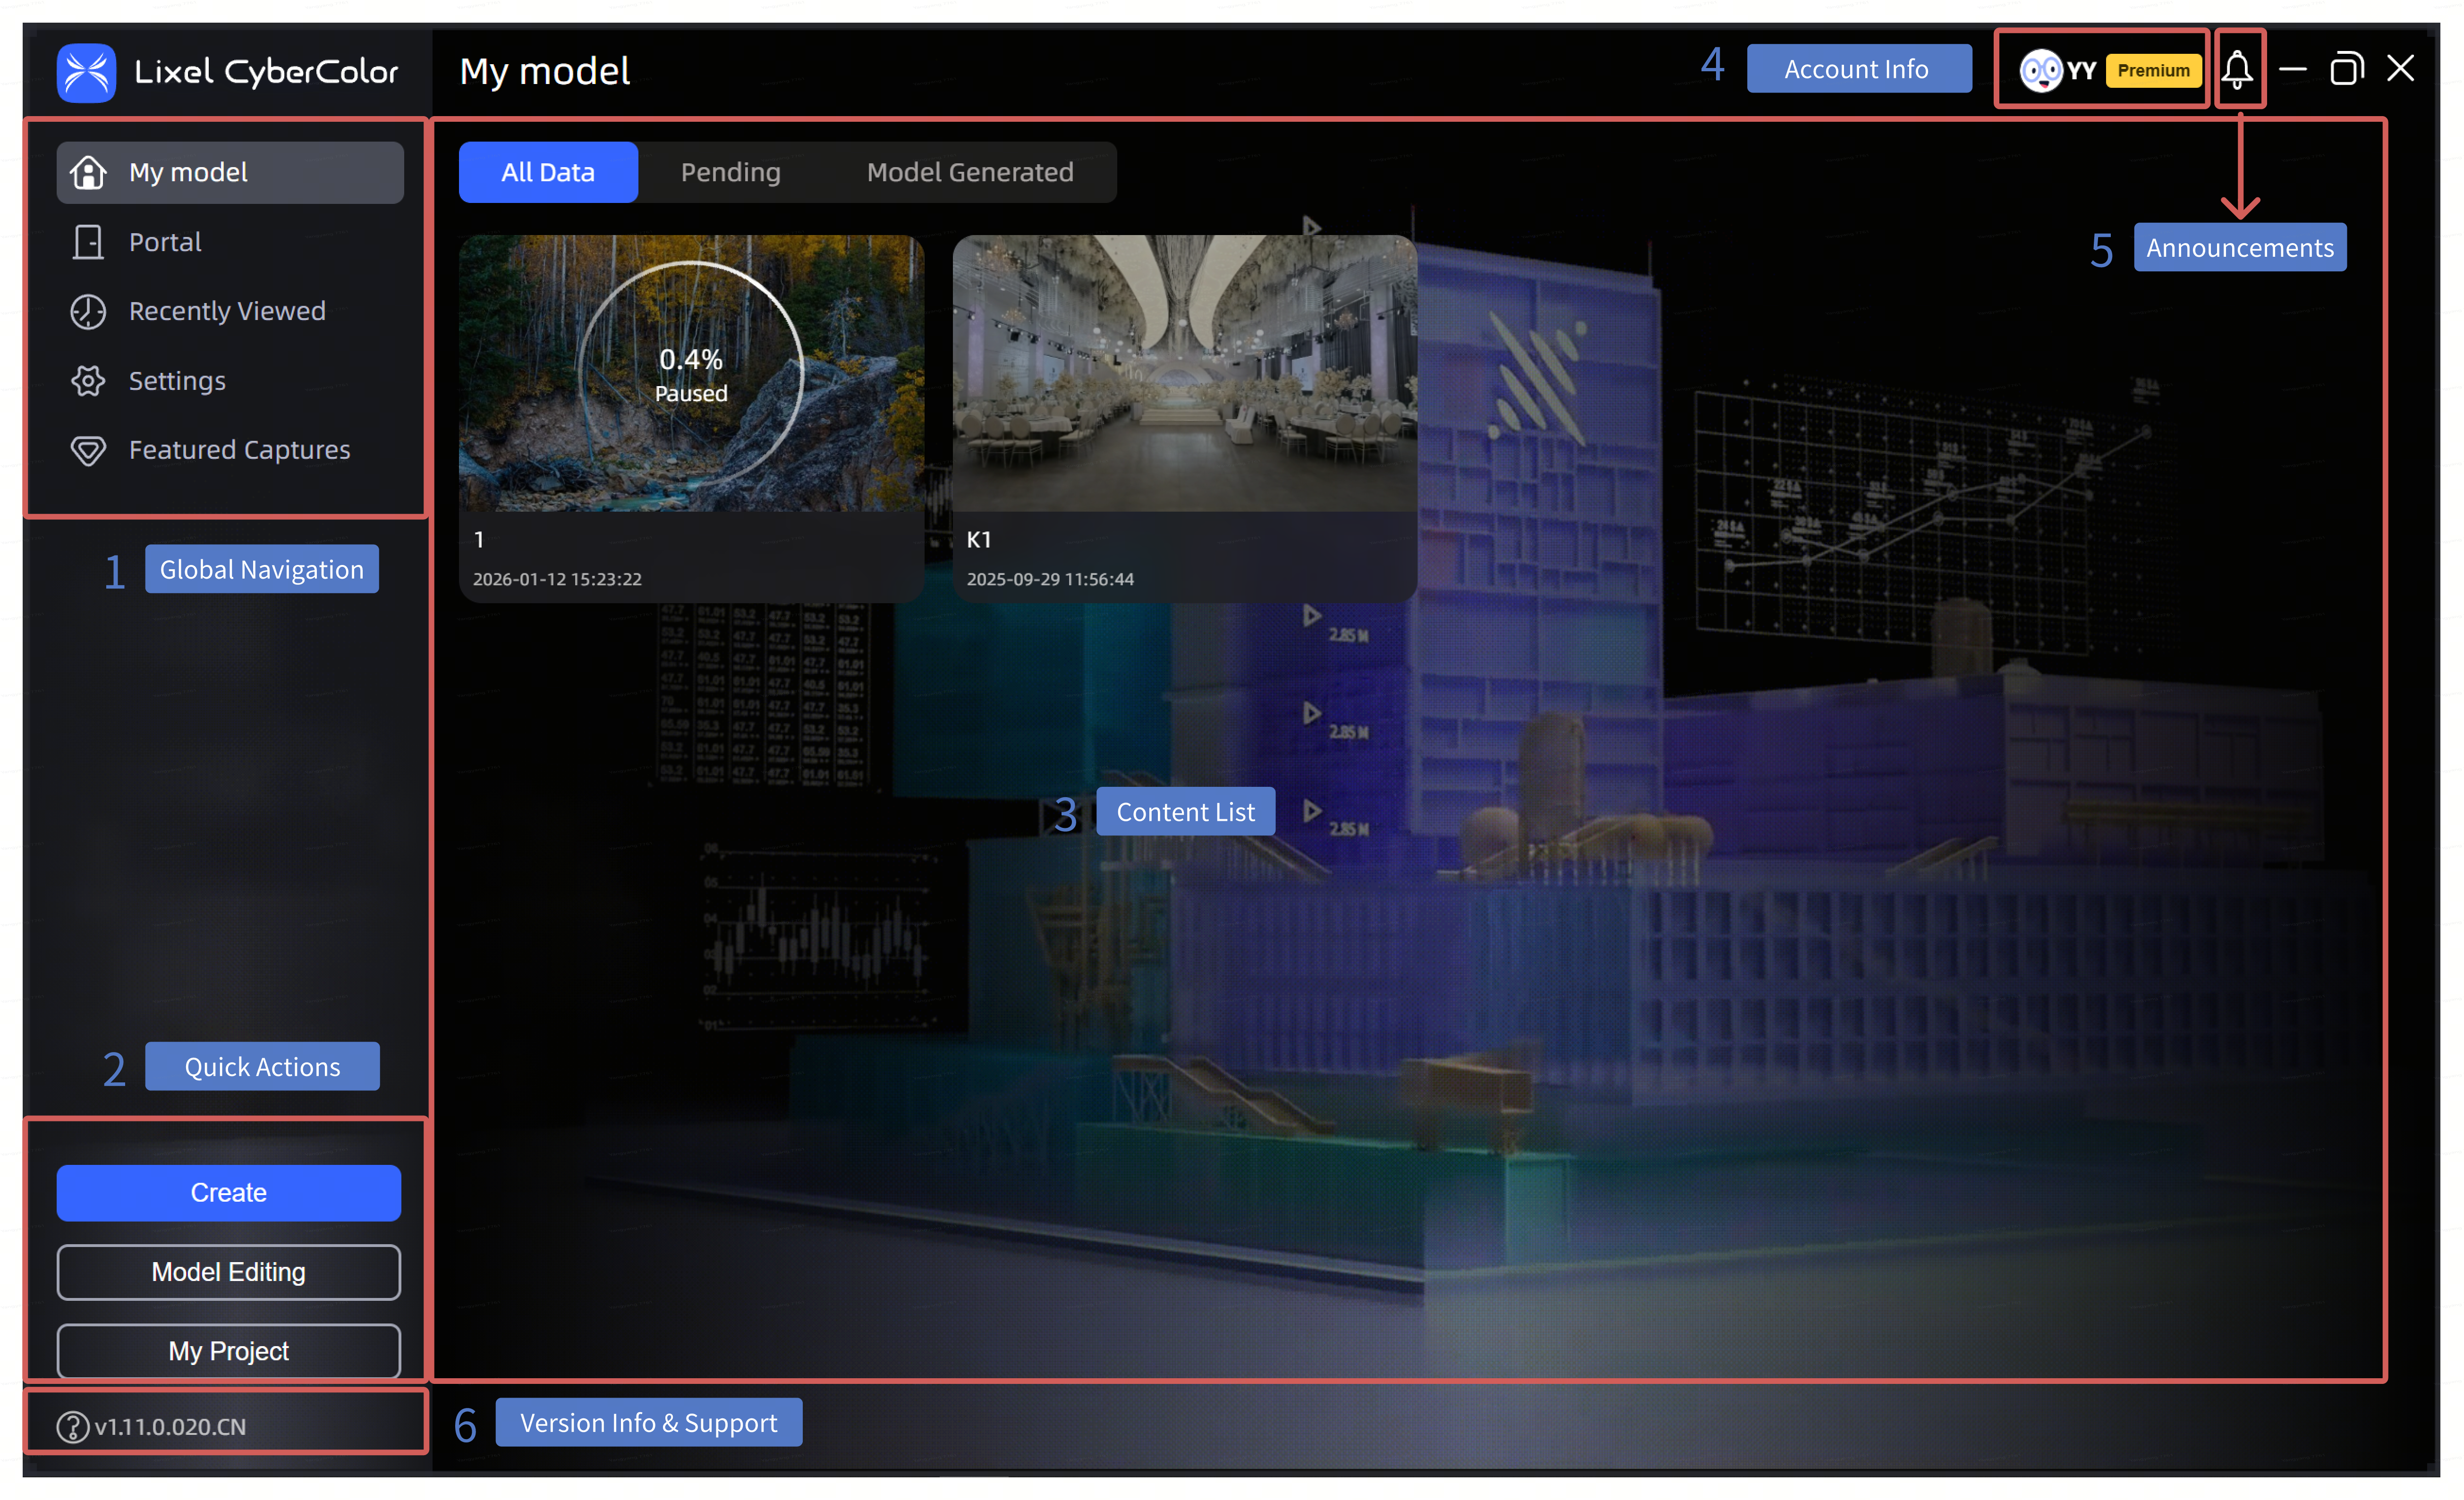Open notifications with the bell icon
2464x1500 pixels.
(x=2238, y=69)
